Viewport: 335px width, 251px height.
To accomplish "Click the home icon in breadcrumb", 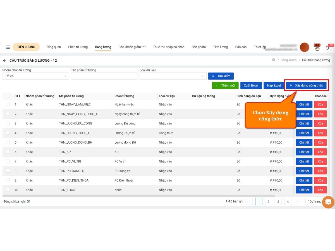I will click(274, 60).
